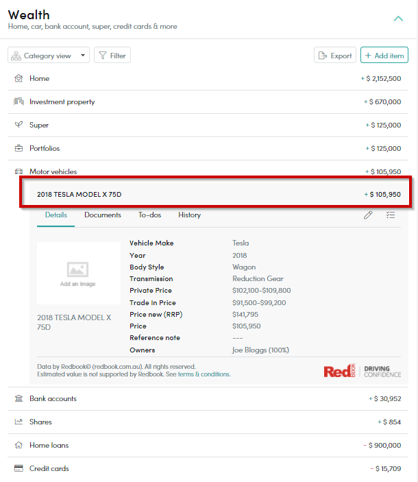Click the owner Joe Bloggs (100%)
Screen dimensions: 418x482
tap(260, 350)
